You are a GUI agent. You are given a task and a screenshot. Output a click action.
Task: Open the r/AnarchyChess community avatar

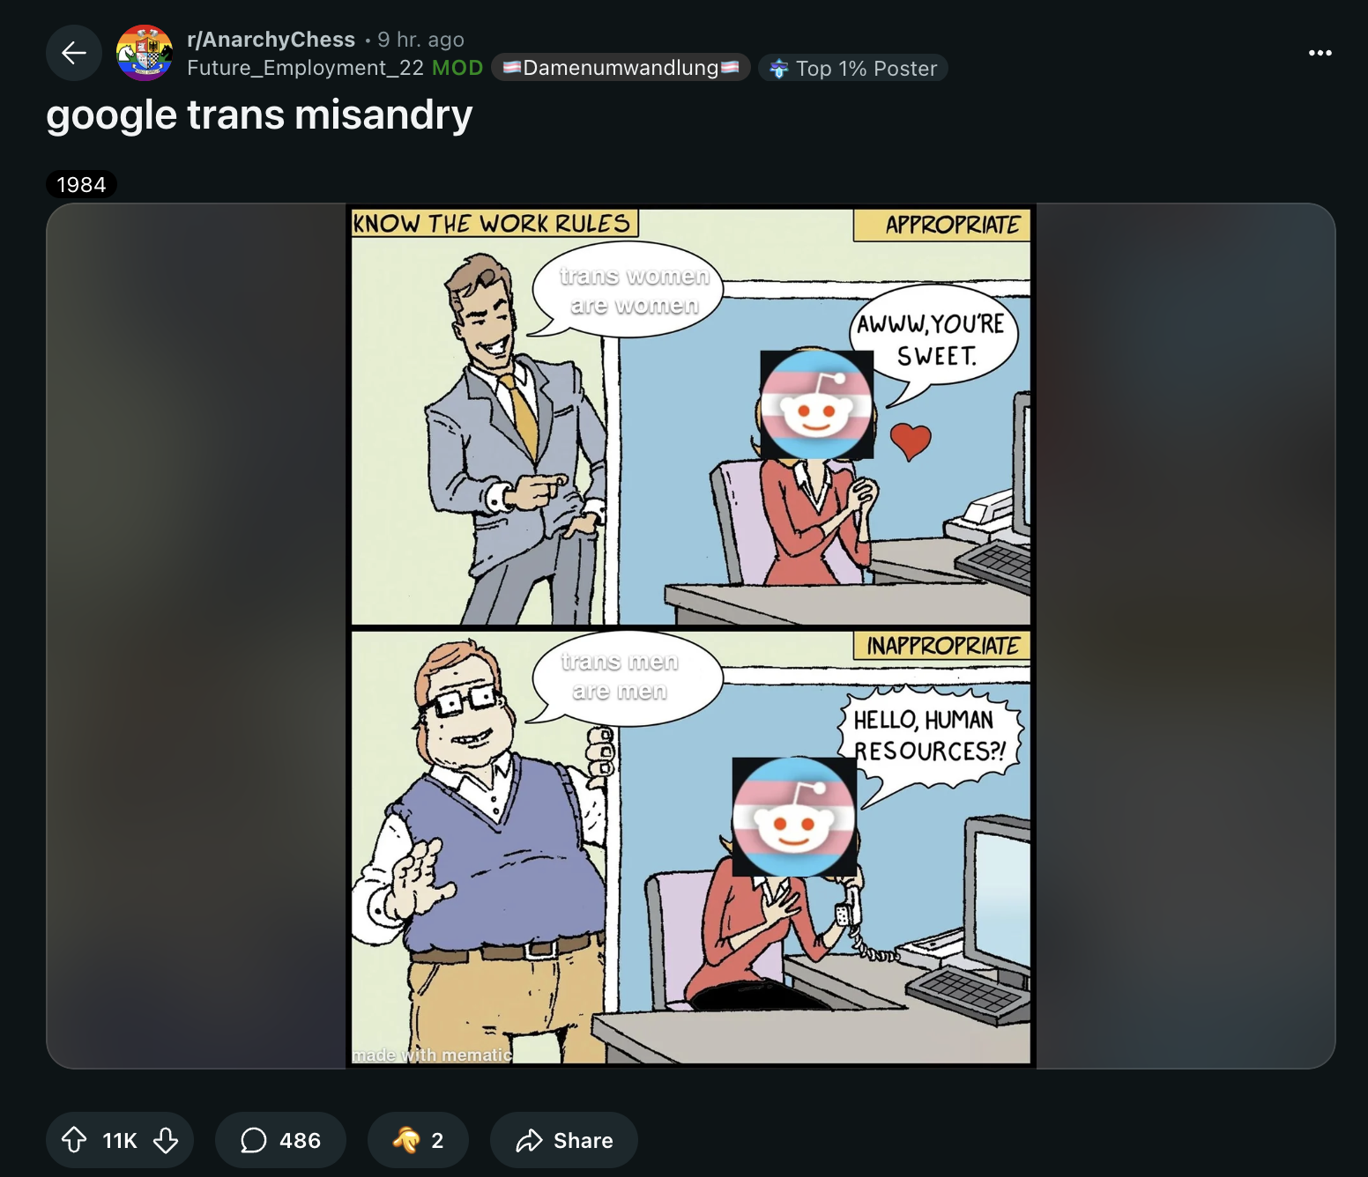tap(145, 53)
